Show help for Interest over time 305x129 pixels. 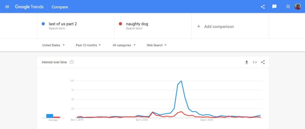coord(71,62)
